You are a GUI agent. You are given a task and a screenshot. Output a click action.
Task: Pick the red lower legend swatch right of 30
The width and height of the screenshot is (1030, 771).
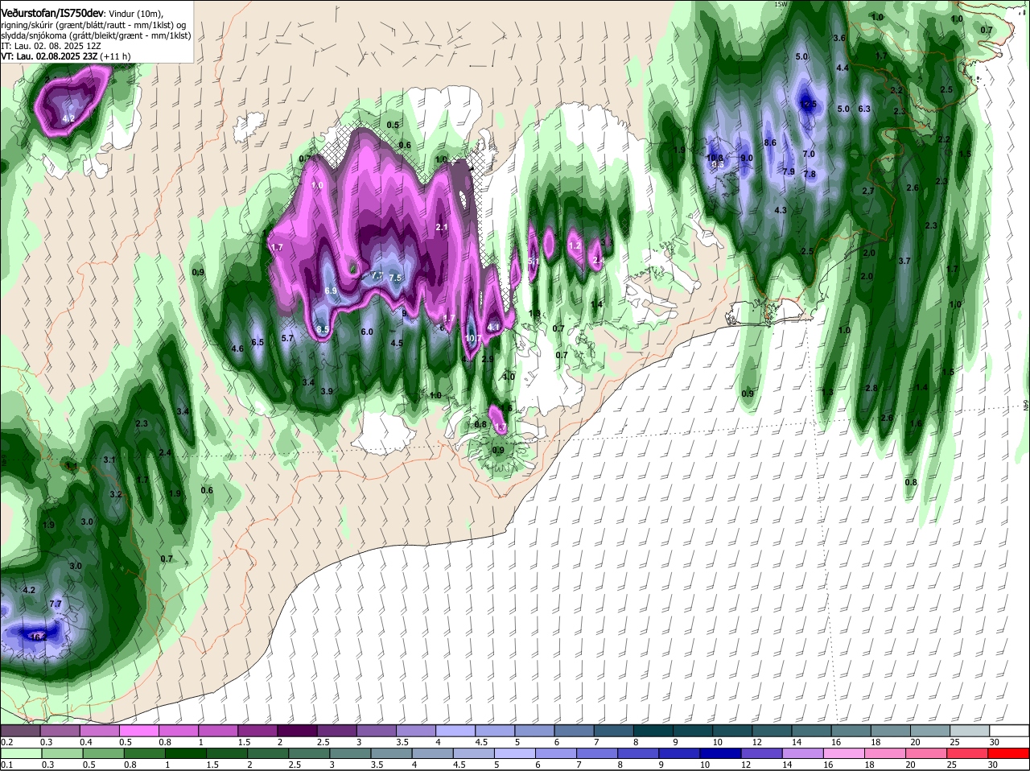1010,753
